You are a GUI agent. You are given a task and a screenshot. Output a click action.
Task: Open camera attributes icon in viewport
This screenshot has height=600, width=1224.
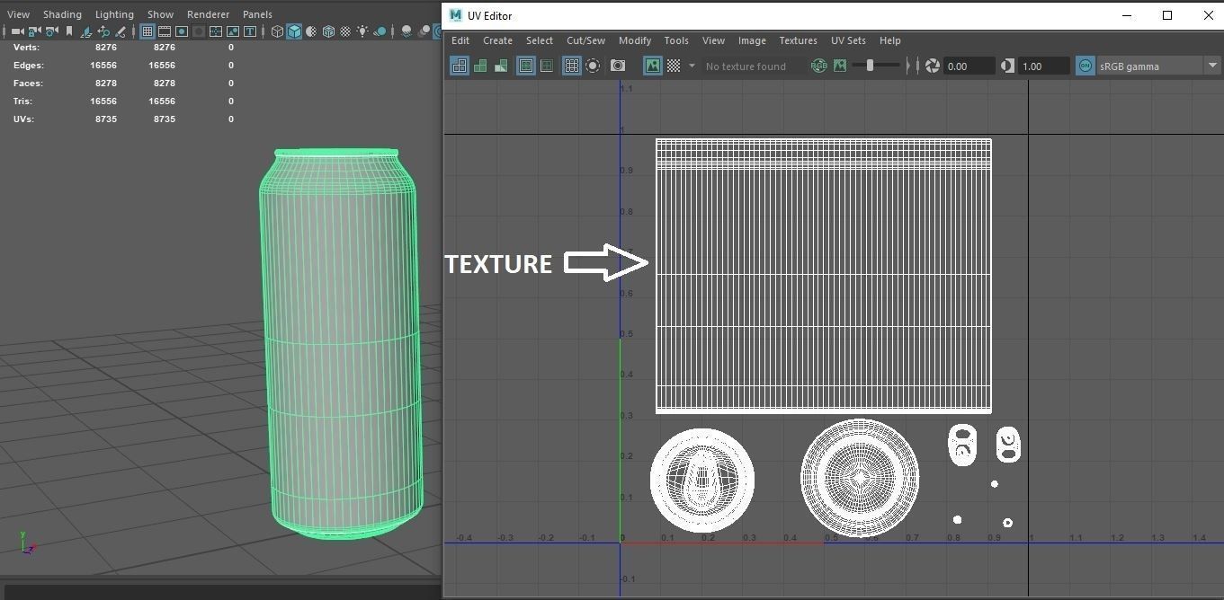(x=51, y=31)
